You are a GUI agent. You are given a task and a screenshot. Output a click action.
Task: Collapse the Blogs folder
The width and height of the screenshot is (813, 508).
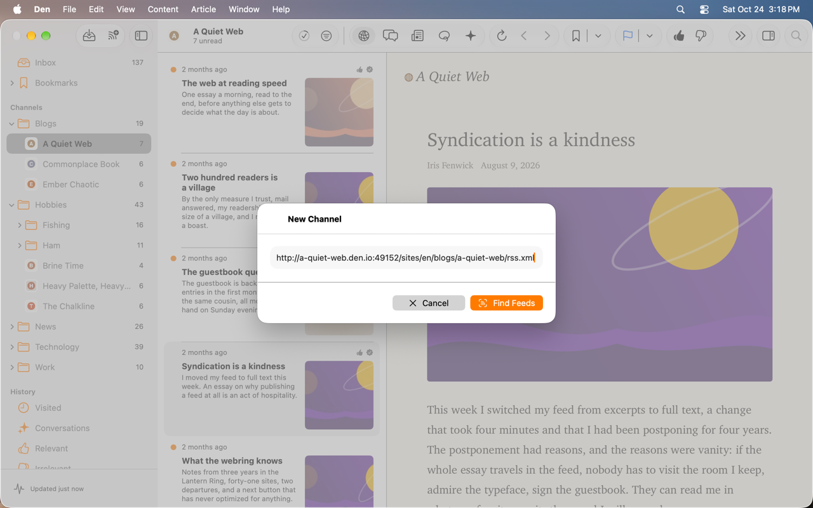pyautogui.click(x=12, y=124)
